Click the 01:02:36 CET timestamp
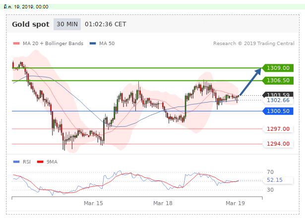This screenshot has height=218, width=305. [106, 24]
